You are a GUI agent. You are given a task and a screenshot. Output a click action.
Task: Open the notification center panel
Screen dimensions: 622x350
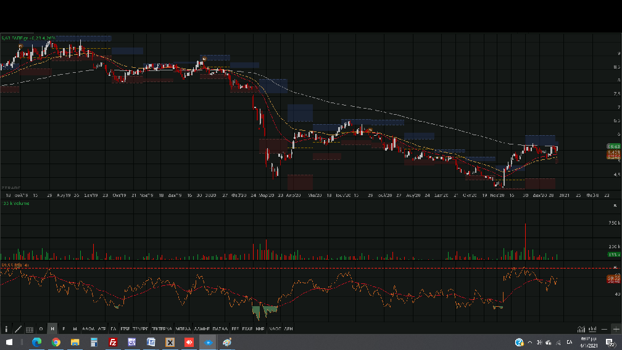pos(609,342)
